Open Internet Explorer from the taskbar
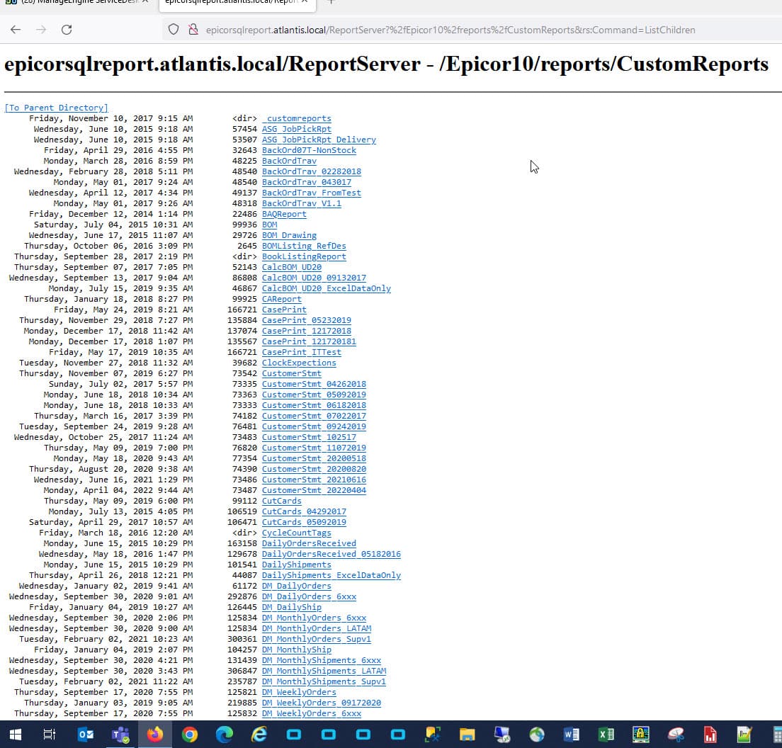The height and width of the screenshot is (748, 782). [x=259, y=734]
